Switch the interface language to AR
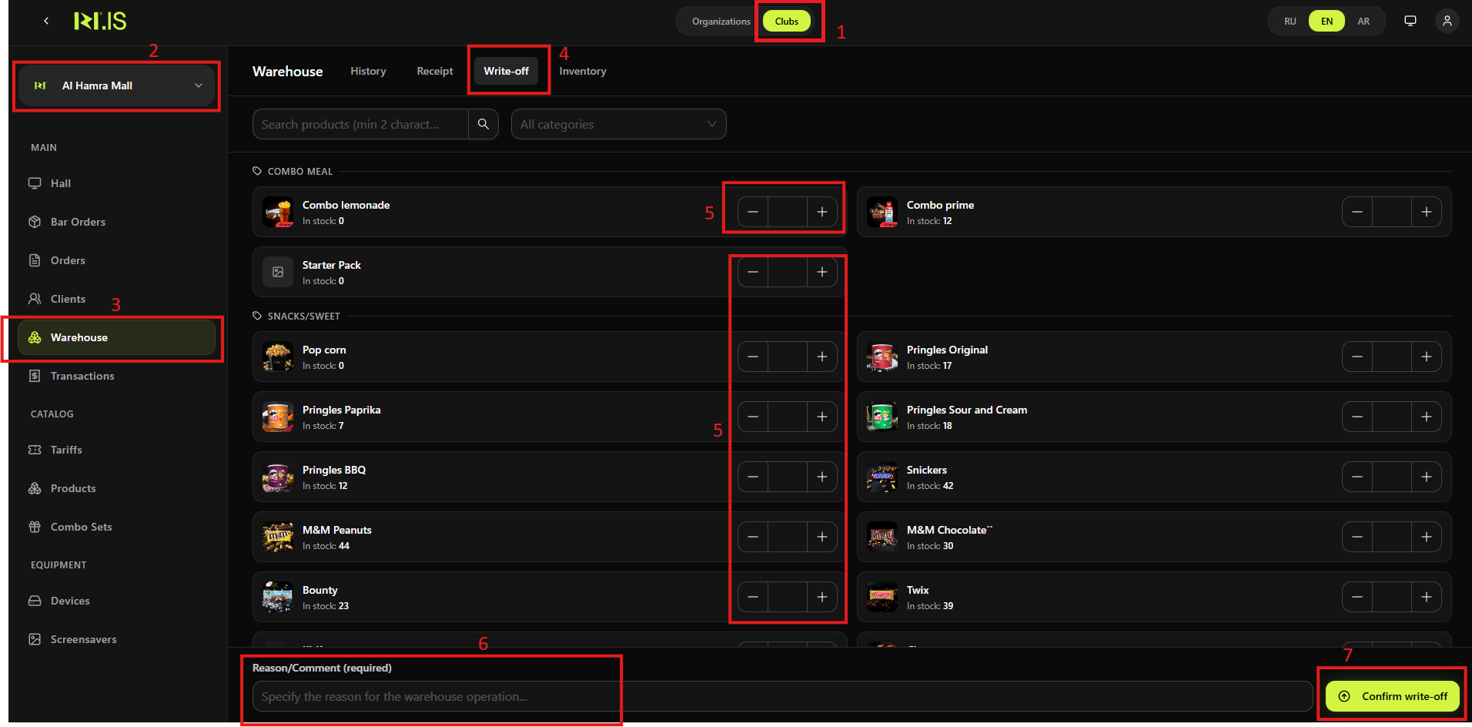The height and width of the screenshot is (727, 1472). click(x=1363, y=21)
